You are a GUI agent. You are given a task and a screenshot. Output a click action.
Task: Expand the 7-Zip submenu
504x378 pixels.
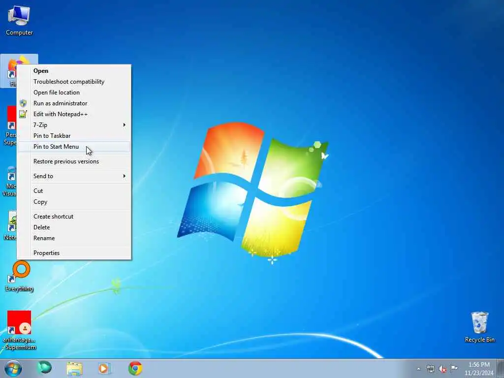(x=74, y=125)
